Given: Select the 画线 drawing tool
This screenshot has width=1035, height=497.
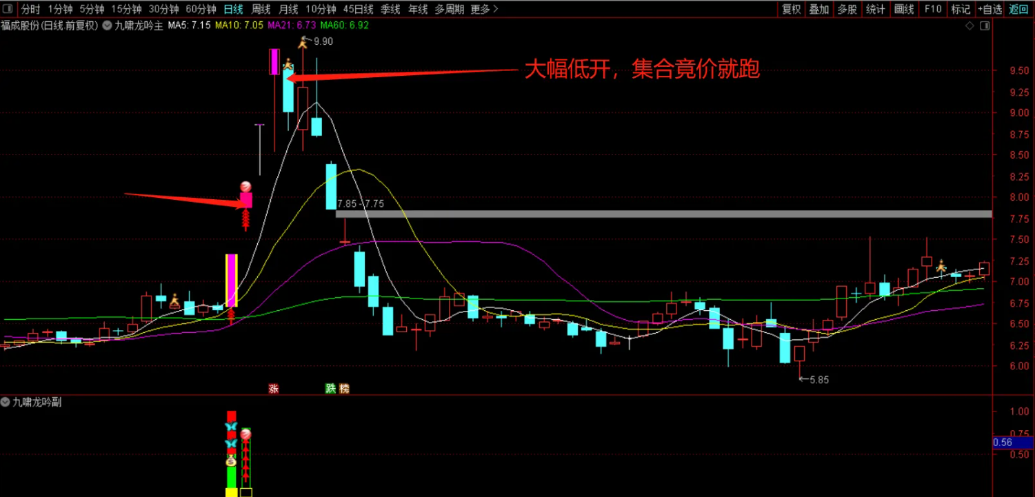Looking at the screenshot, I should tap(903, 9).
